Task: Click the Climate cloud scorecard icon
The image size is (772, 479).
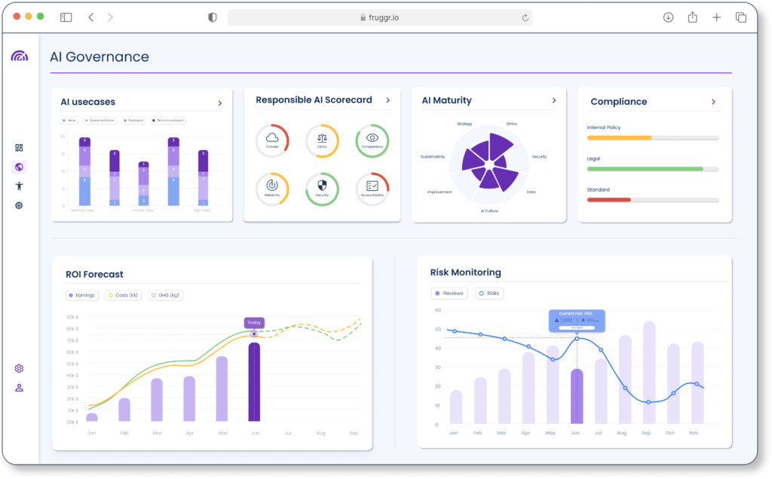Action: [x=272, y=141]
